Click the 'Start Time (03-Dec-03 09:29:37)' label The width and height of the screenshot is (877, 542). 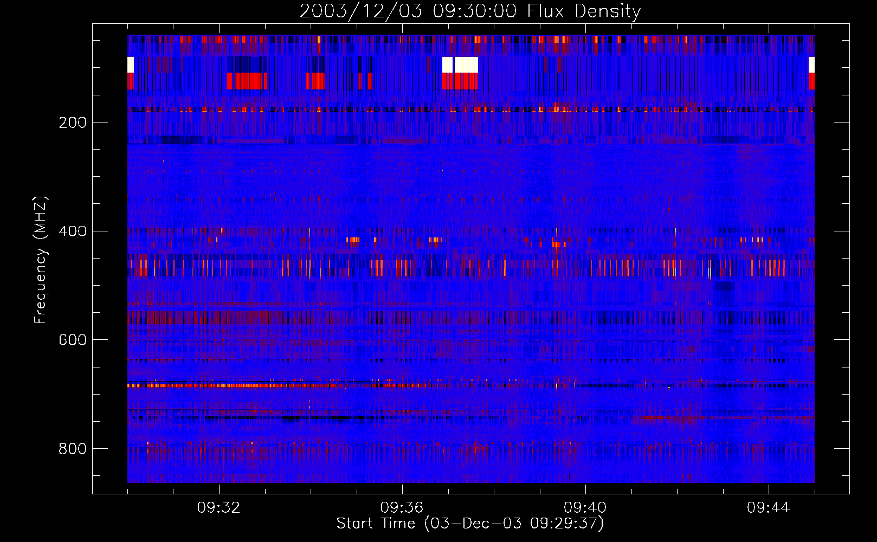(470, 524)
